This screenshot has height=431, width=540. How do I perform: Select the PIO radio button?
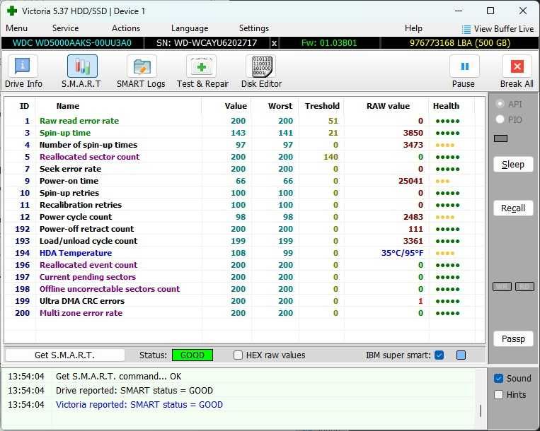[x=500, y=119]
